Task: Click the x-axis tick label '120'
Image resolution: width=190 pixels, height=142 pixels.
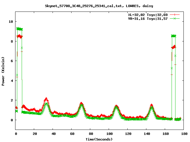Action: point(128,134)
